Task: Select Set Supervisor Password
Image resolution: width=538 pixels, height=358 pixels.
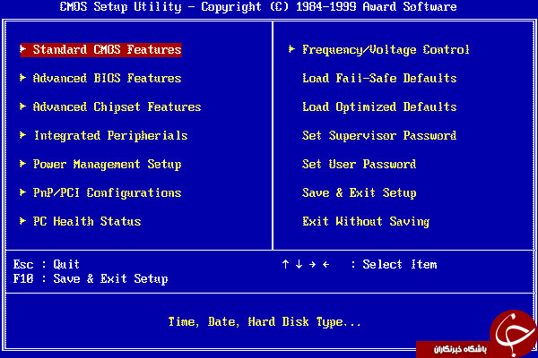Action: click(x=379, y=136)
